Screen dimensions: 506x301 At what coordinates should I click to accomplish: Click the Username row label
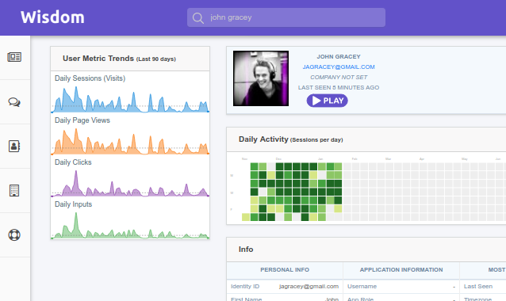362,286
